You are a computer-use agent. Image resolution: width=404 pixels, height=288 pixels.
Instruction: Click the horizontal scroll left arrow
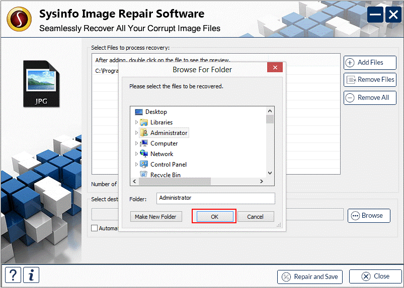(134, 182)
